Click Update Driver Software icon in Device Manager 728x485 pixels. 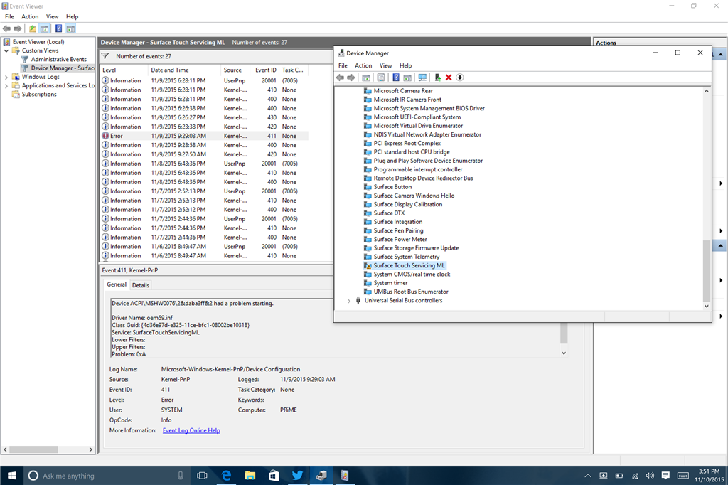(437, 78)
